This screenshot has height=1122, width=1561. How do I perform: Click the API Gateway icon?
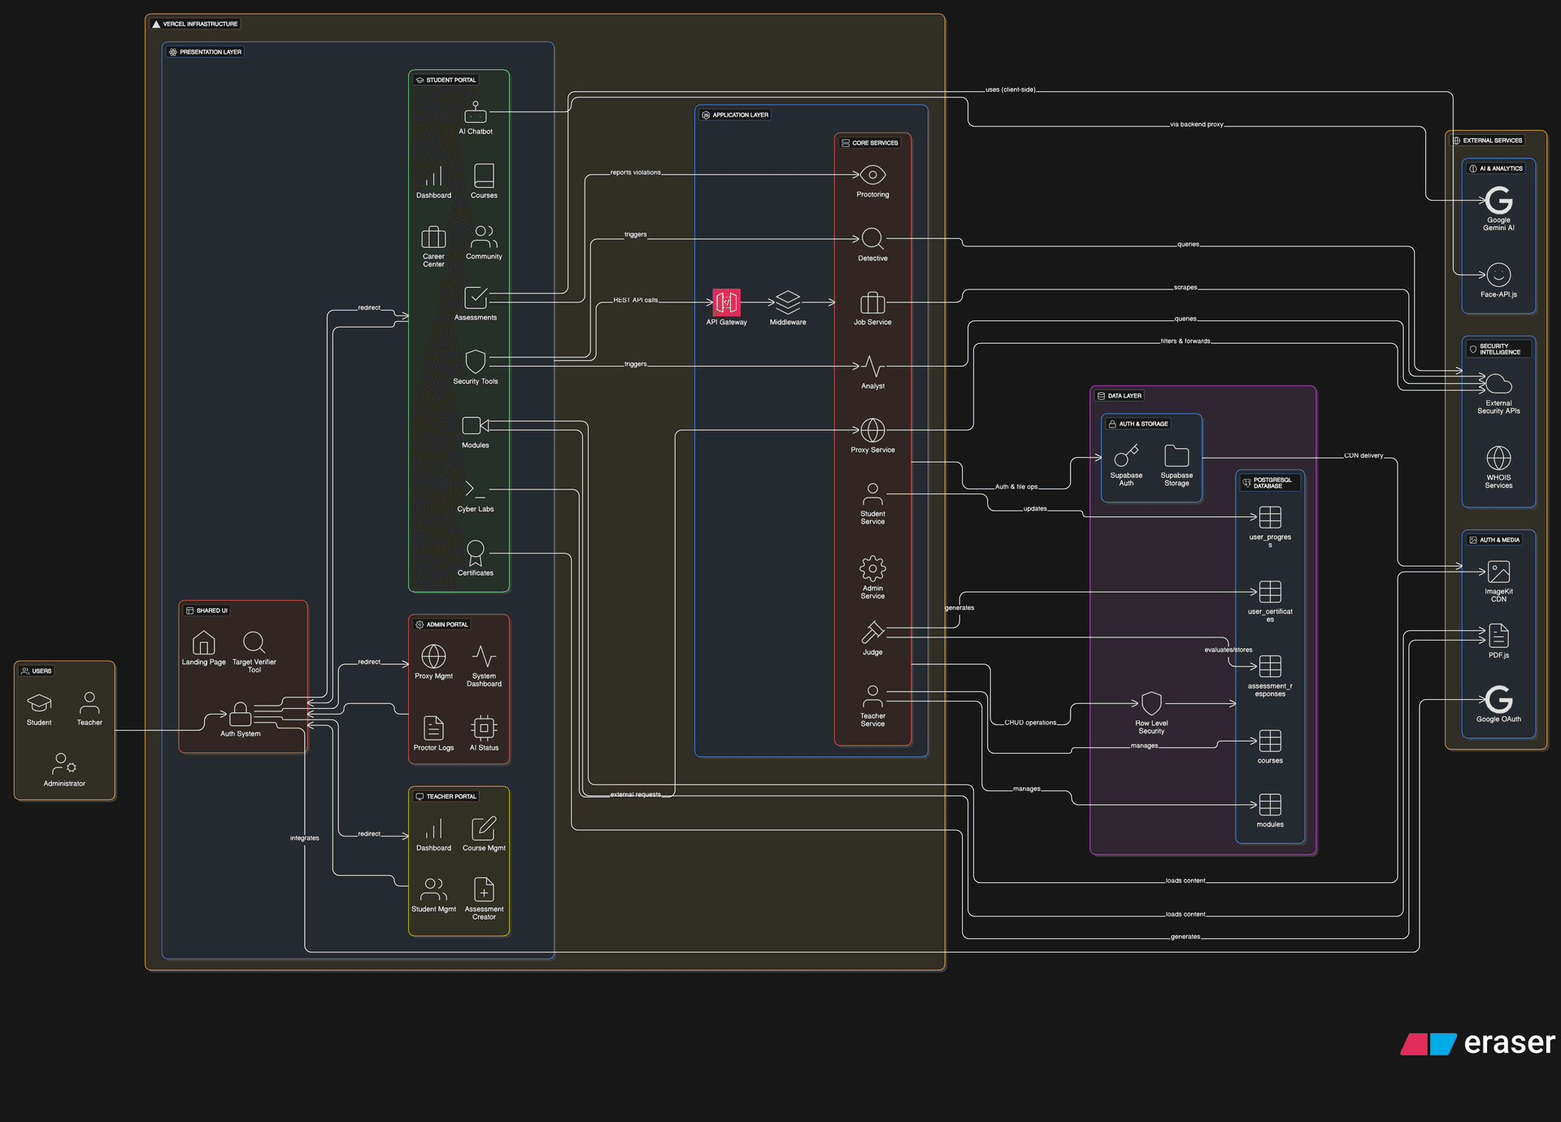click(726, 301)
